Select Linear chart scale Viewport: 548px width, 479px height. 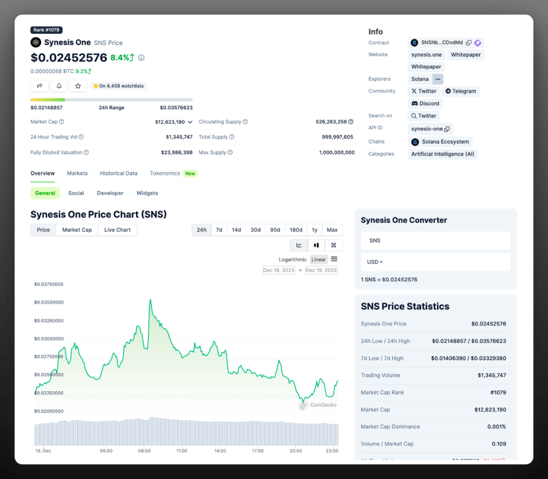[319, 259]
